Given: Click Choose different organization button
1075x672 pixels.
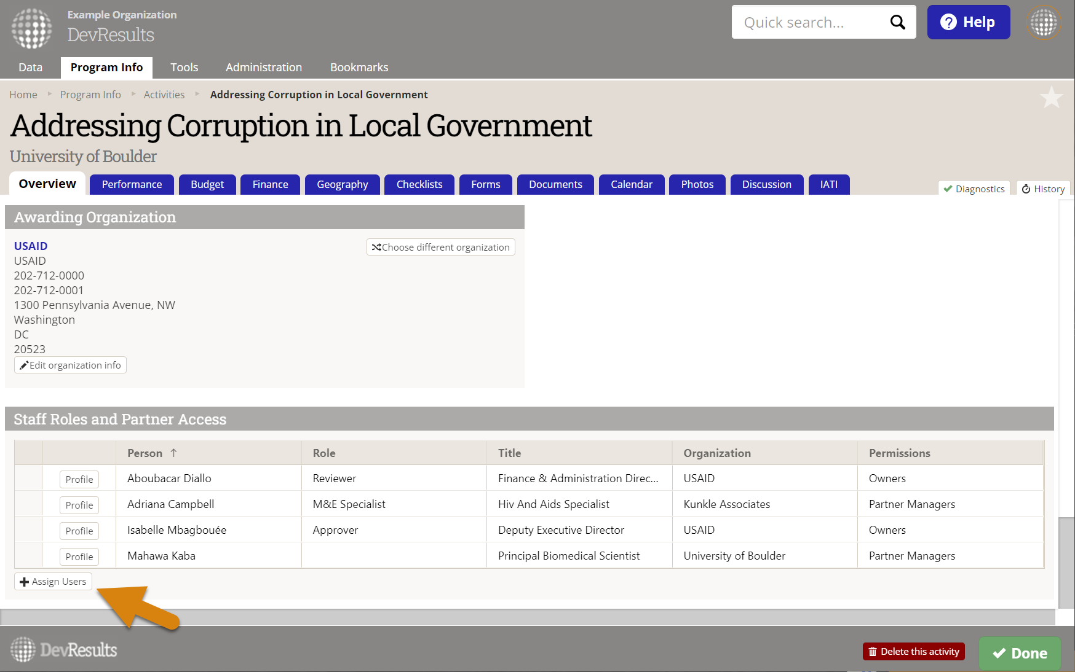Looking at the screenshot, I should (441, 247).
